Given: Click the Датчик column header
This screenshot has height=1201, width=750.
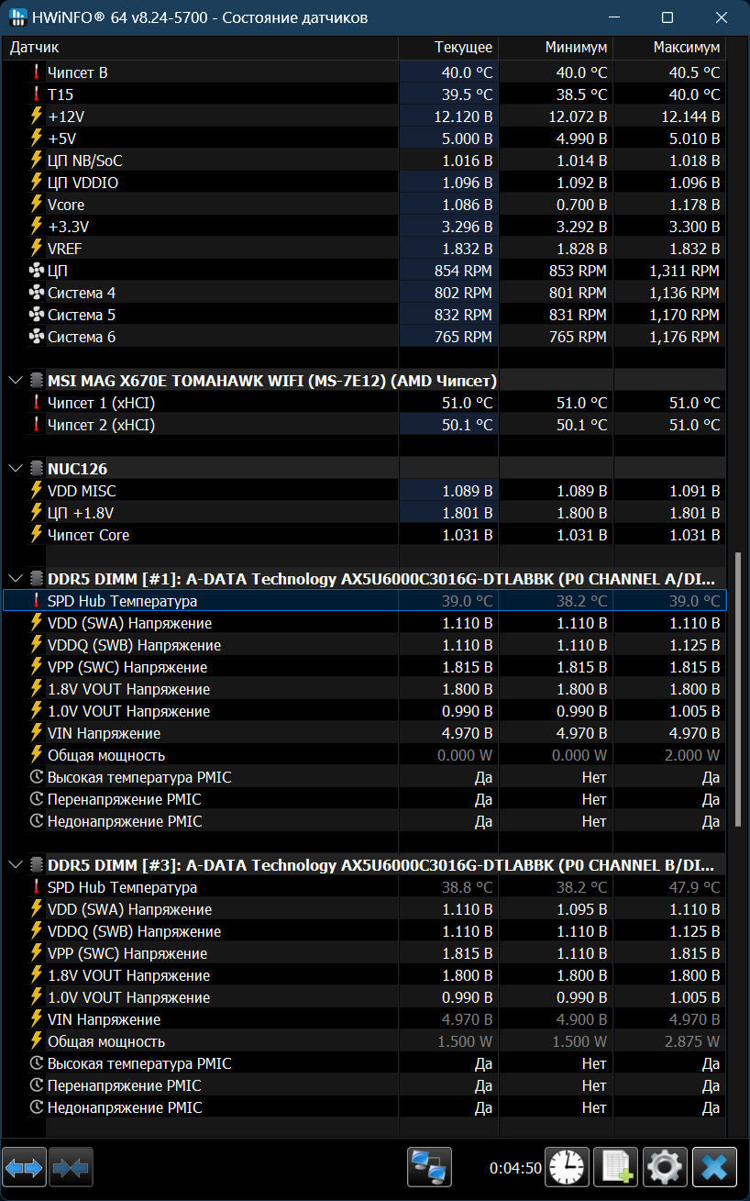Looking at the screenshot, I should tap(200, 48).
